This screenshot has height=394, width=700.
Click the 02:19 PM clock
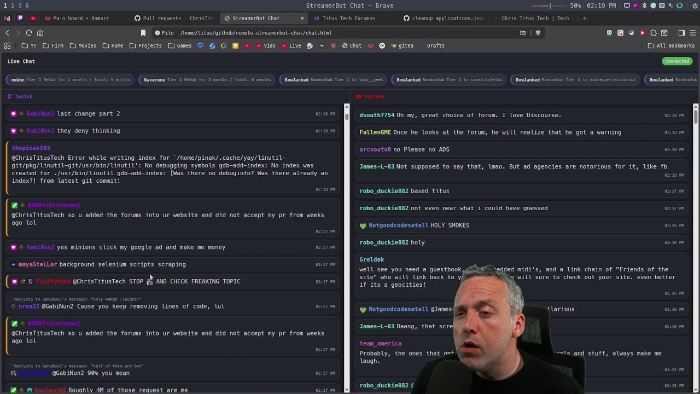tap(600, 5)
